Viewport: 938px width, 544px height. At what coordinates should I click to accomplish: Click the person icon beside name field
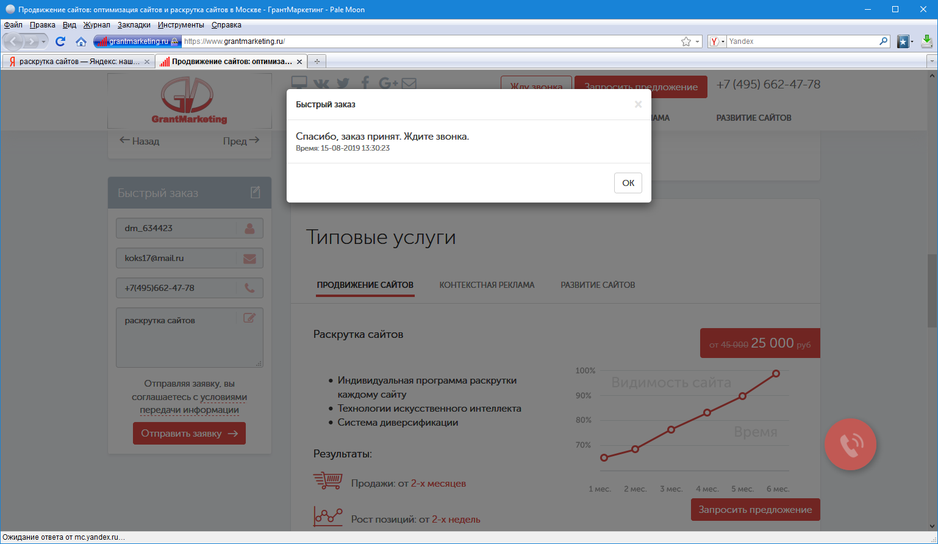click(x=249, y=228)
